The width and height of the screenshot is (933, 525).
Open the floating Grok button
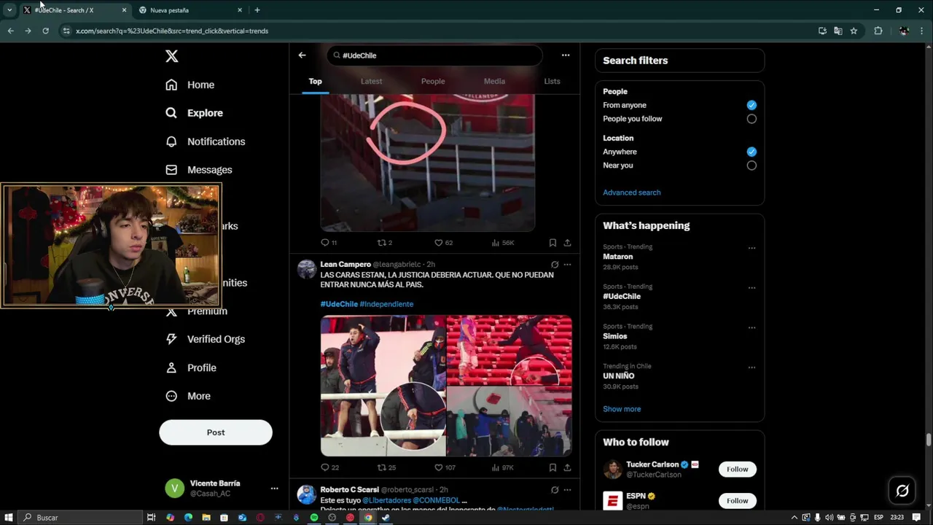902,491
